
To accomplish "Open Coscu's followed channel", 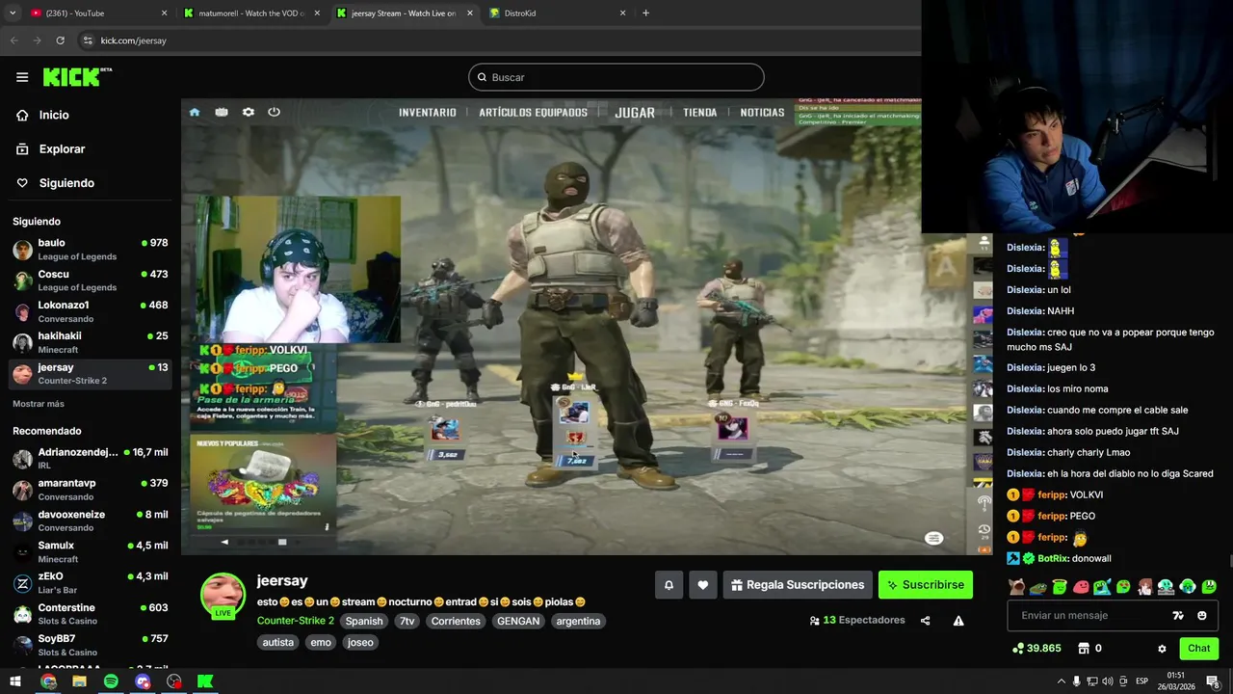I will [x=91, y=280].
